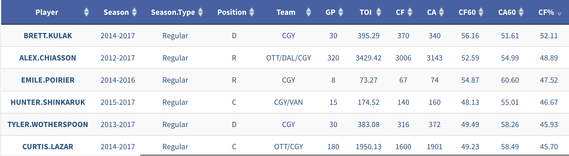
Task: Click the EMILE.POIRIER name link
Action: (x=48, y=80)
